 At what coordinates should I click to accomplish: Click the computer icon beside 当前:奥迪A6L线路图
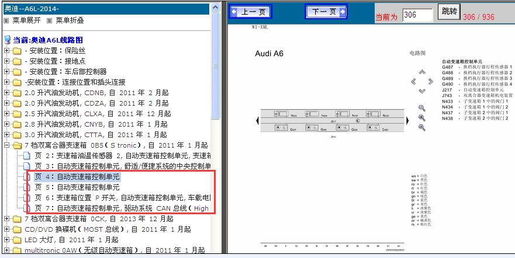tap(8, 40)
